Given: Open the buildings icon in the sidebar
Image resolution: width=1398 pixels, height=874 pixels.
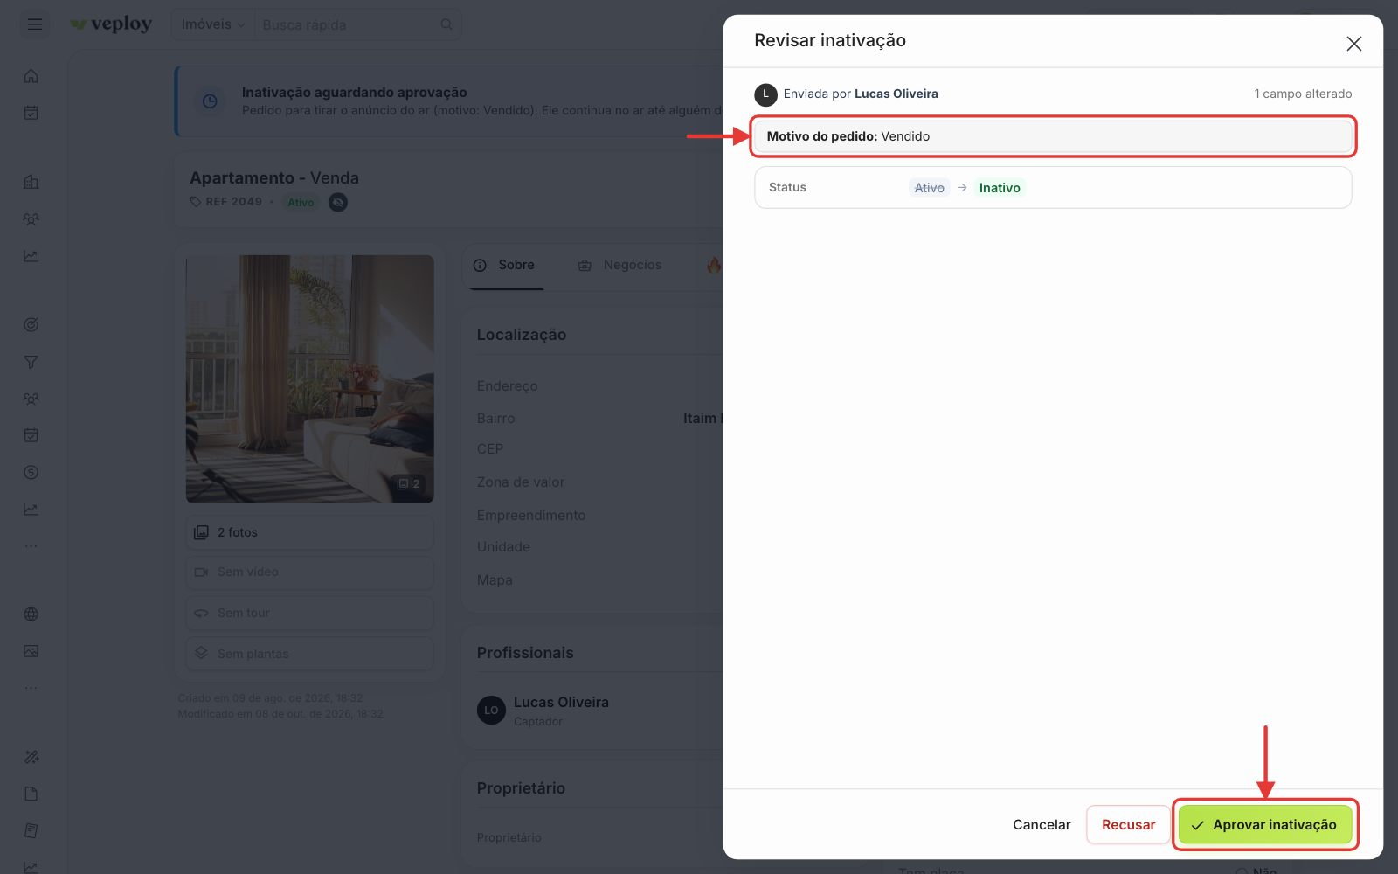Looking at the screenshot, I should click(31, 182).
